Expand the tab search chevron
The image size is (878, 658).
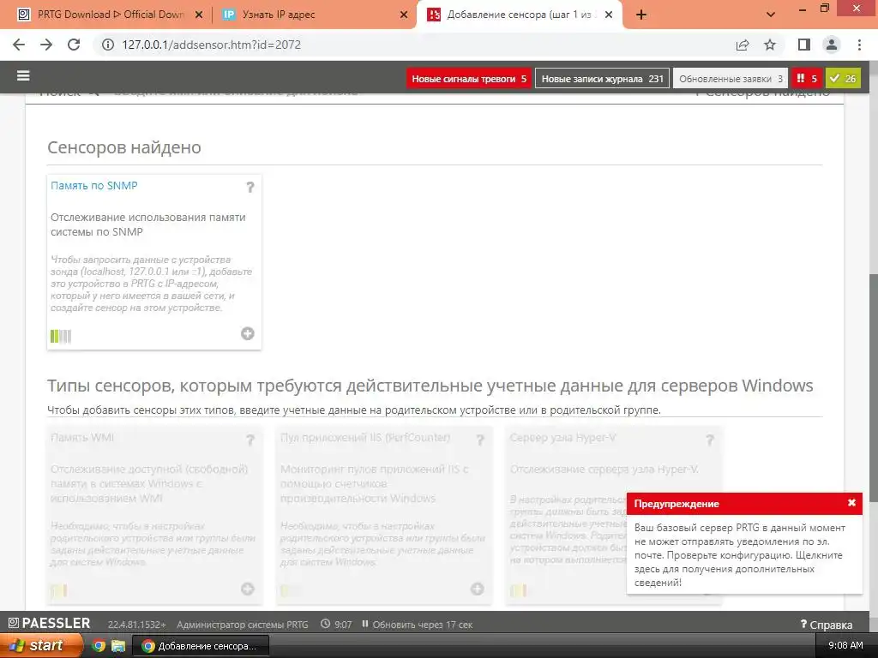click(x=771, y=15)
